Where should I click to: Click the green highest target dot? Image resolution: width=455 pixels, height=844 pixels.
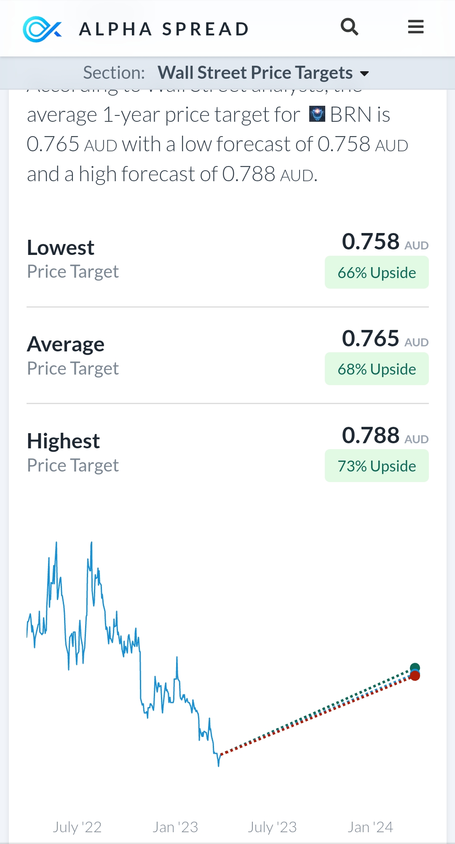tap(415, 667)
